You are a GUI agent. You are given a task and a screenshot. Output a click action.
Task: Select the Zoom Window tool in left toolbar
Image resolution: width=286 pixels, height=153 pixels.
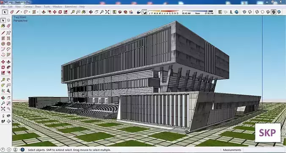[x=8, y=103]
